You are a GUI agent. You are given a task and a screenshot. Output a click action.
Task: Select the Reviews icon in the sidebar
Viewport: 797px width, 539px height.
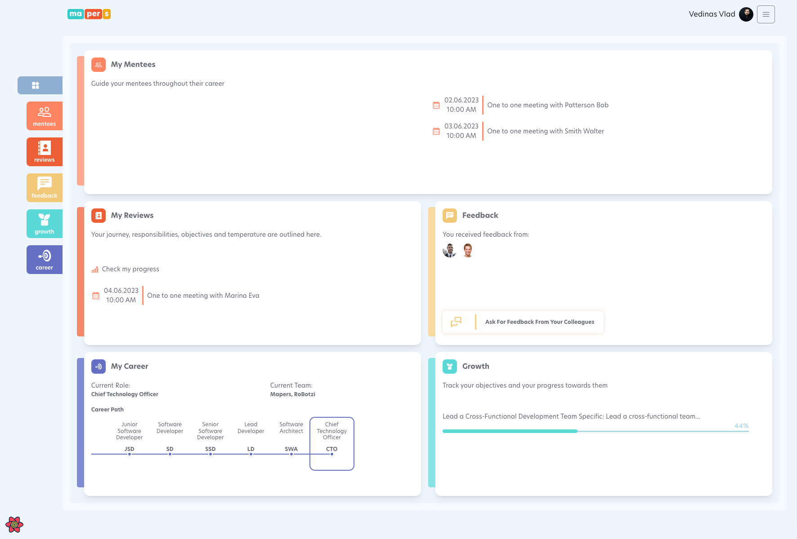click(44, 151)
